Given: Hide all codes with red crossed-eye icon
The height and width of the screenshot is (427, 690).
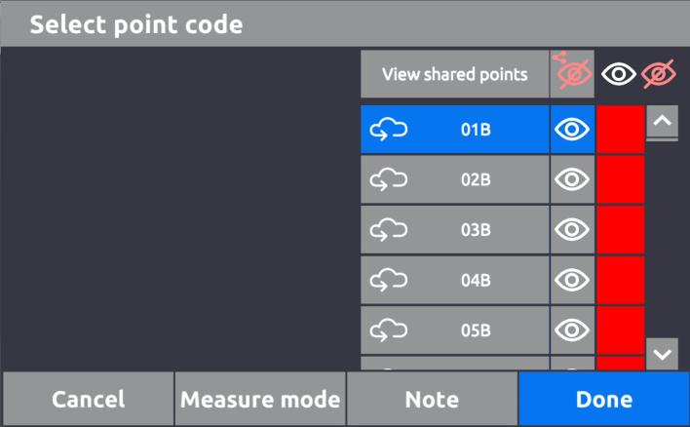Looking at the screenshot, I should tap(660, 74).
